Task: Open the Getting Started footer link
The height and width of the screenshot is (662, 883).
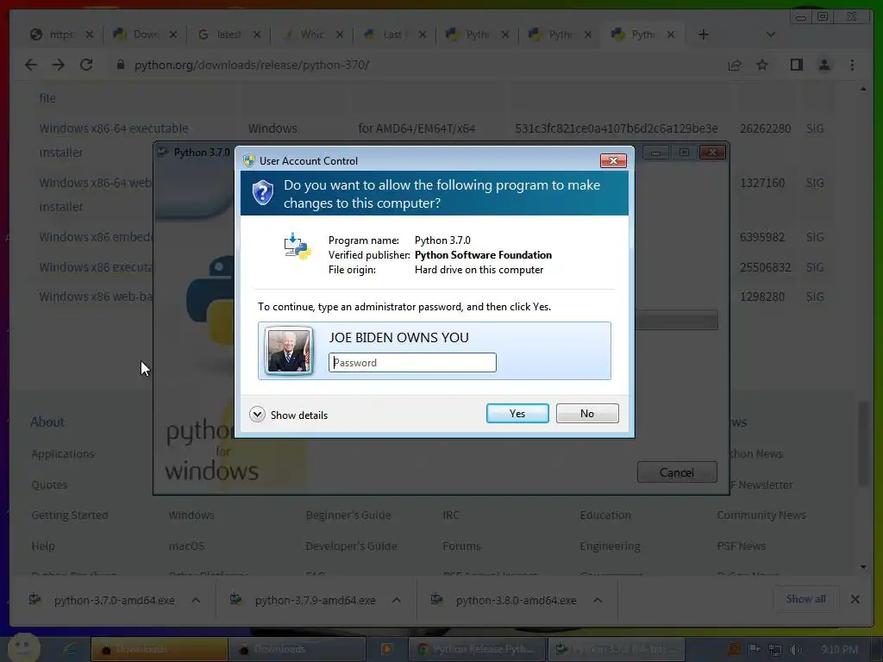Action: click(70, 515)
